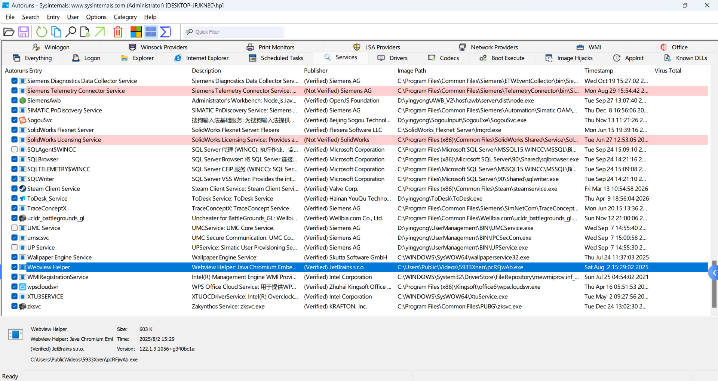Toggle the Hide Microsoft Entries colored-squares icon
This screenshot has height=381, width=718.
coord(136,32)
